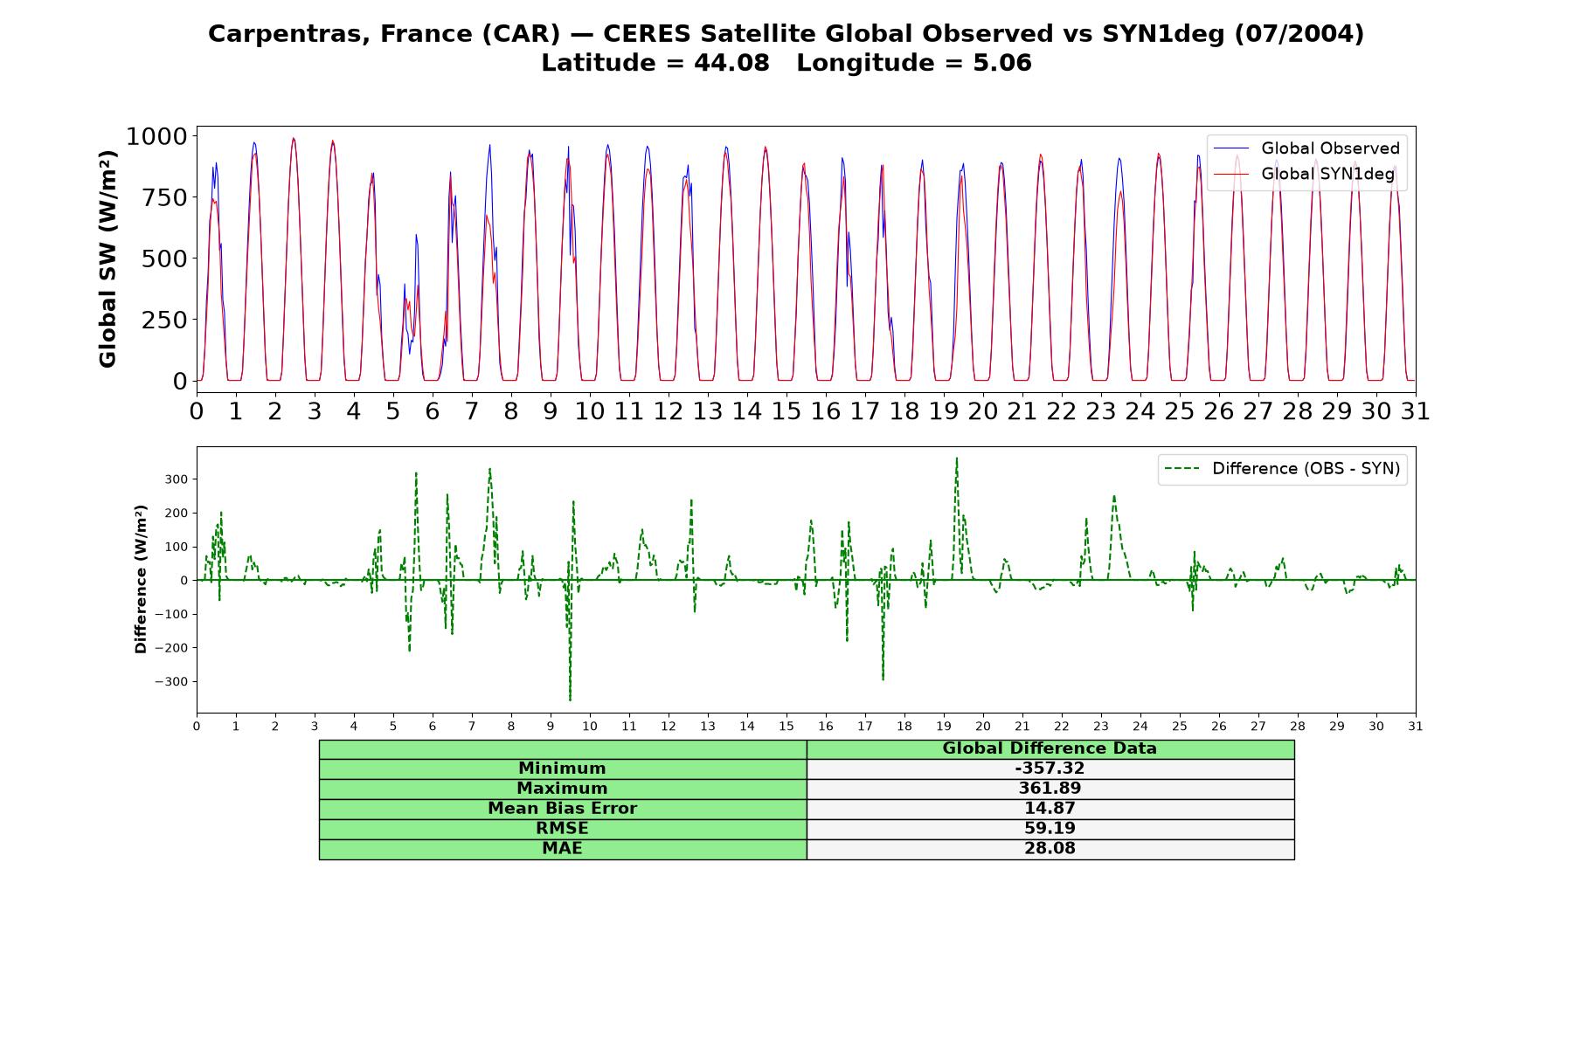Image resolution: width=1573 pixels, height=1048 pixels.
Task: Click the Difference (OBS - SYN) legend label
Action: click(1306, 469)
